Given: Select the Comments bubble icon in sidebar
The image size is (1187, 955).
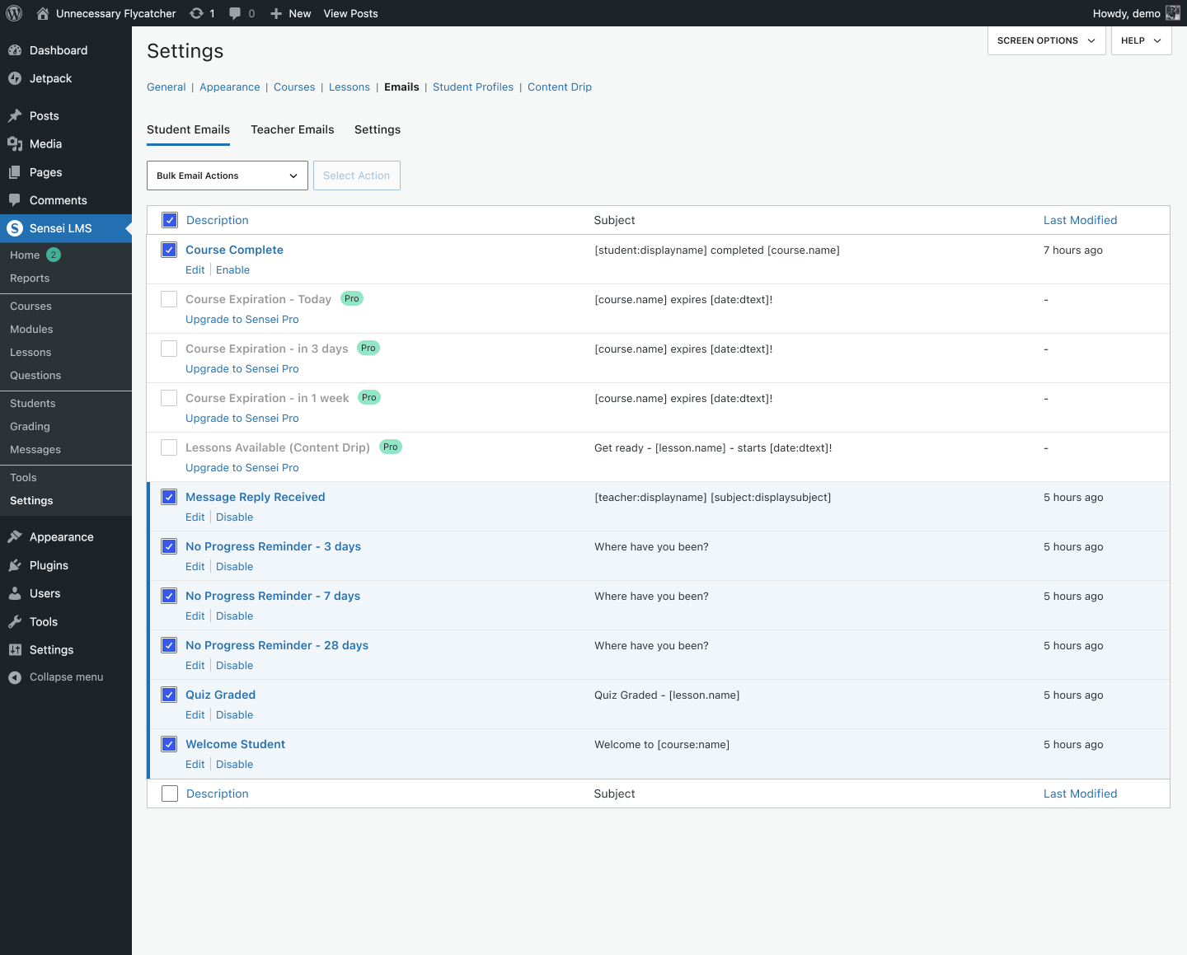Looking at the screenshot, I should coord(16,200).
